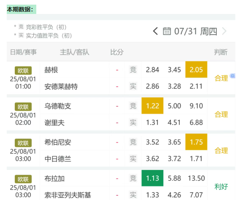
Task: Open the 07/31 周四 date selector
Action: (x=196, y=31)
